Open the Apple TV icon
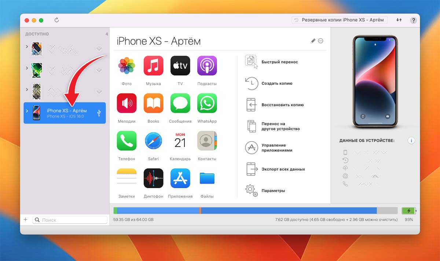This screenshot has height=261, width=440. point(180,66)
